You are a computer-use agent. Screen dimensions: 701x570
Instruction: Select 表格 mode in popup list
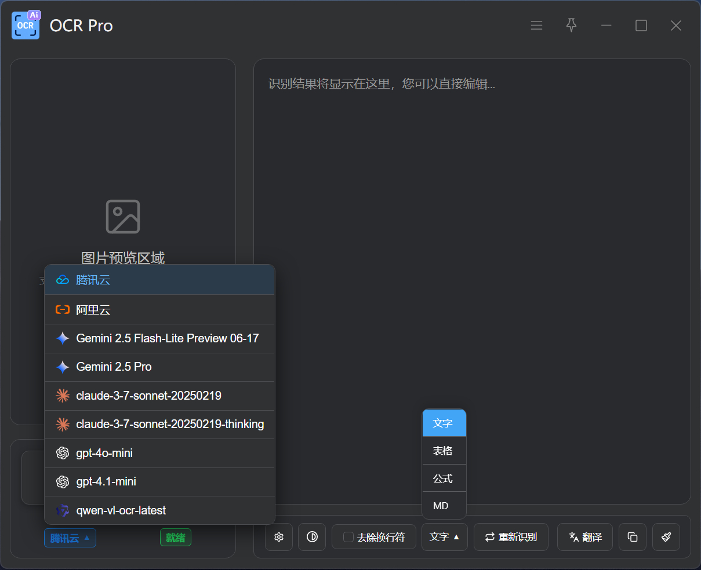444,451
